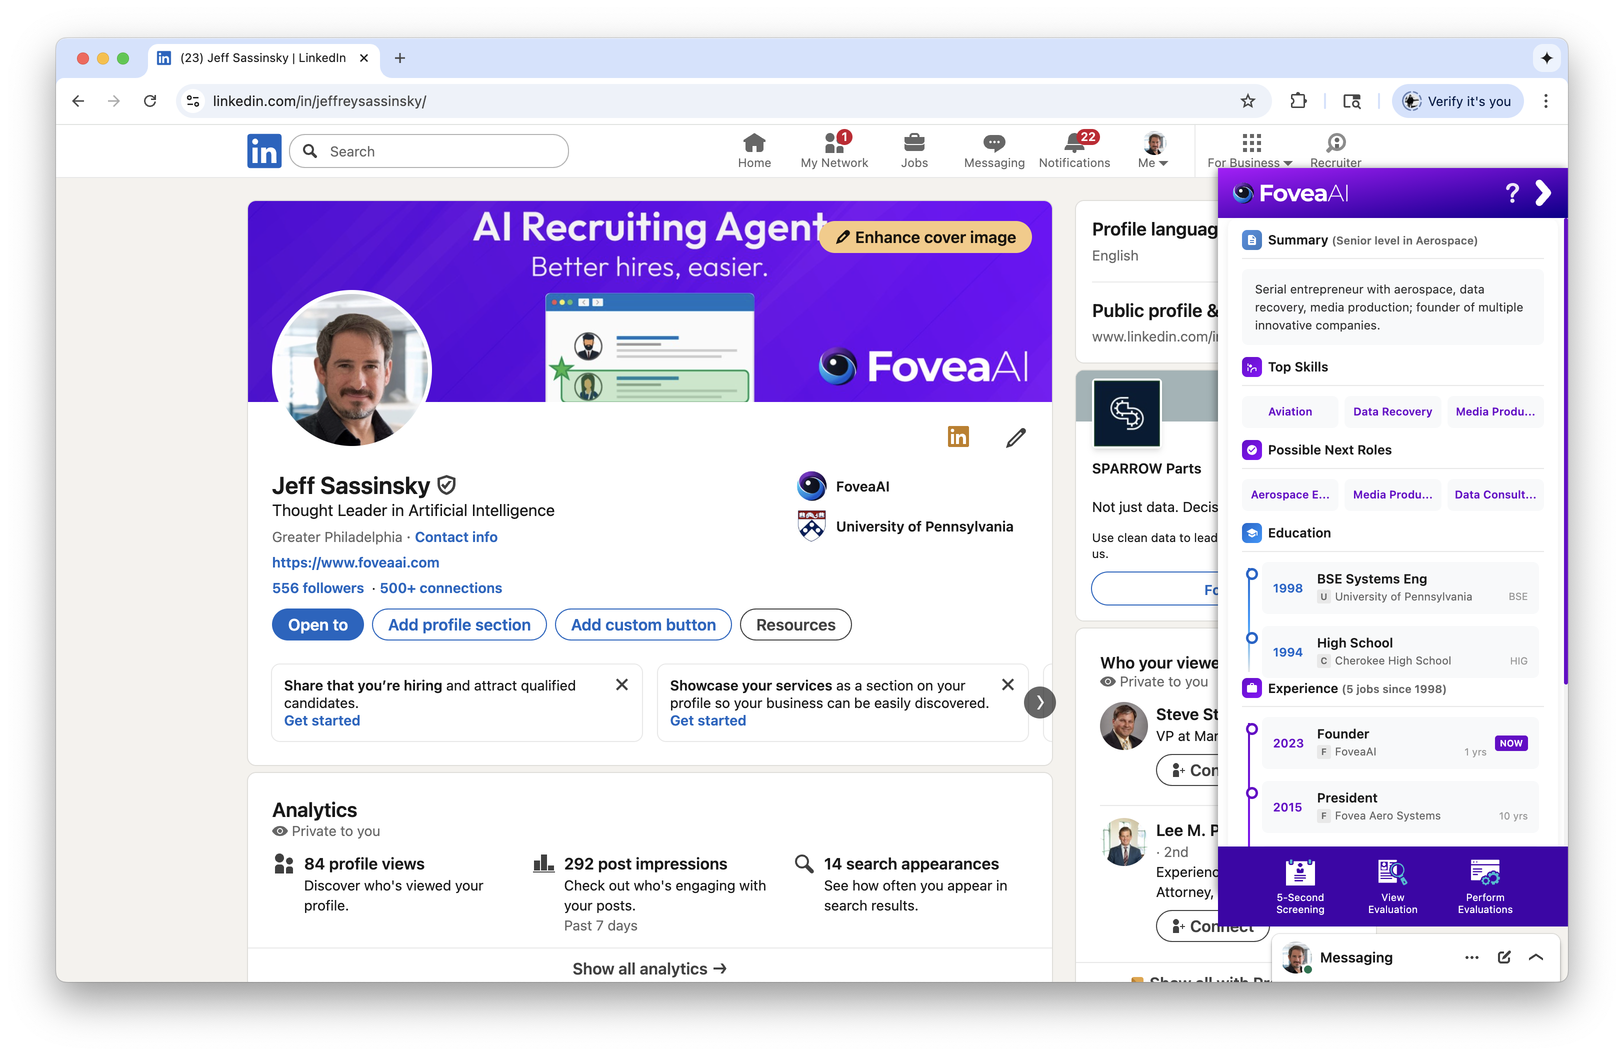The height and width of the screenshot is (1056, 1624).
Task: Click Verify it's you button
Action: tap(1457, 101)
